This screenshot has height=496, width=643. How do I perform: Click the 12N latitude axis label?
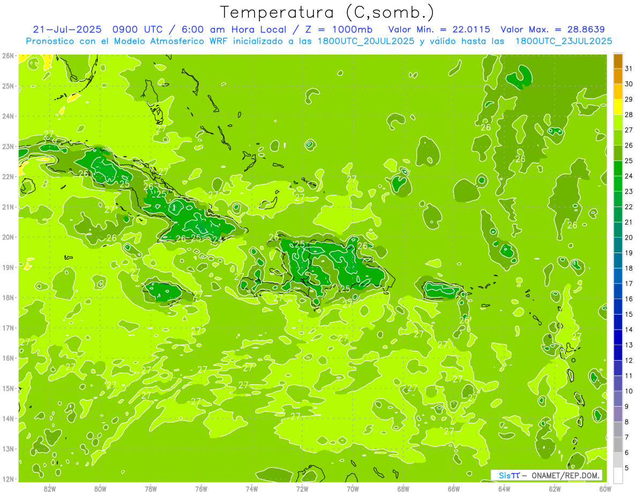tap(8, 479)
